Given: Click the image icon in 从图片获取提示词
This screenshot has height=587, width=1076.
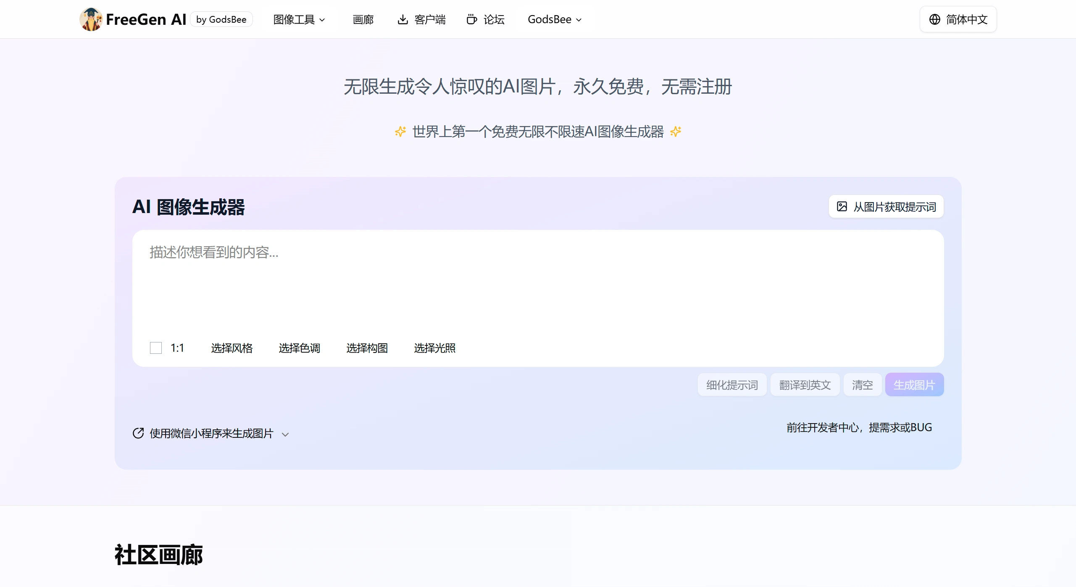Looking at the screenshot, I should [842, 206].
